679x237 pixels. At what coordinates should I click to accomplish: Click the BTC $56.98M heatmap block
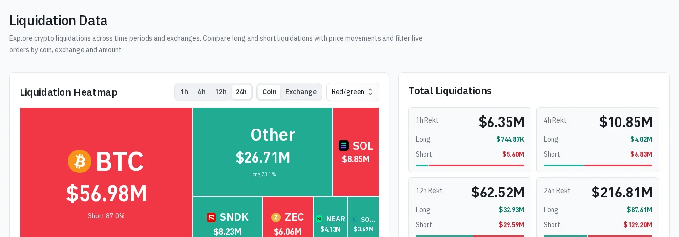coord(106,172)
